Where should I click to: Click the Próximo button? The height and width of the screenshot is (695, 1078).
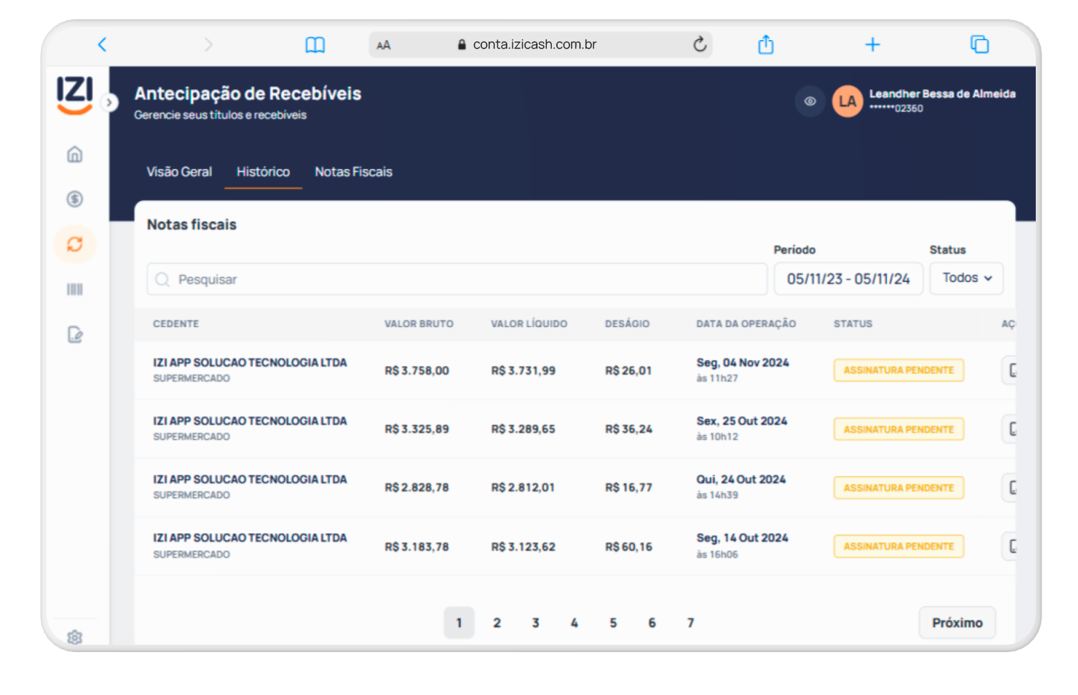[x=956, y=623]
